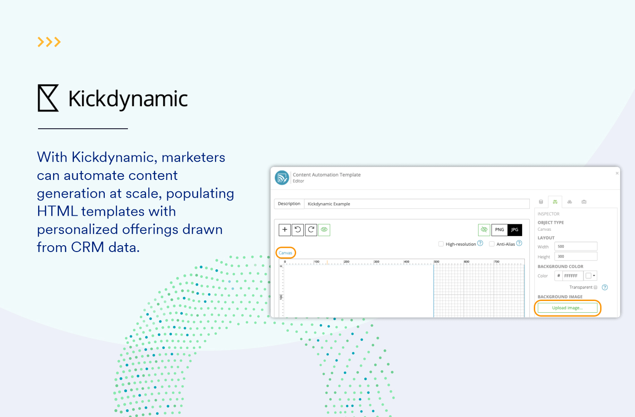This screenshot has width=635, height=417.
Task: Open the briefcase tab icon
Action: coord(584,202)
